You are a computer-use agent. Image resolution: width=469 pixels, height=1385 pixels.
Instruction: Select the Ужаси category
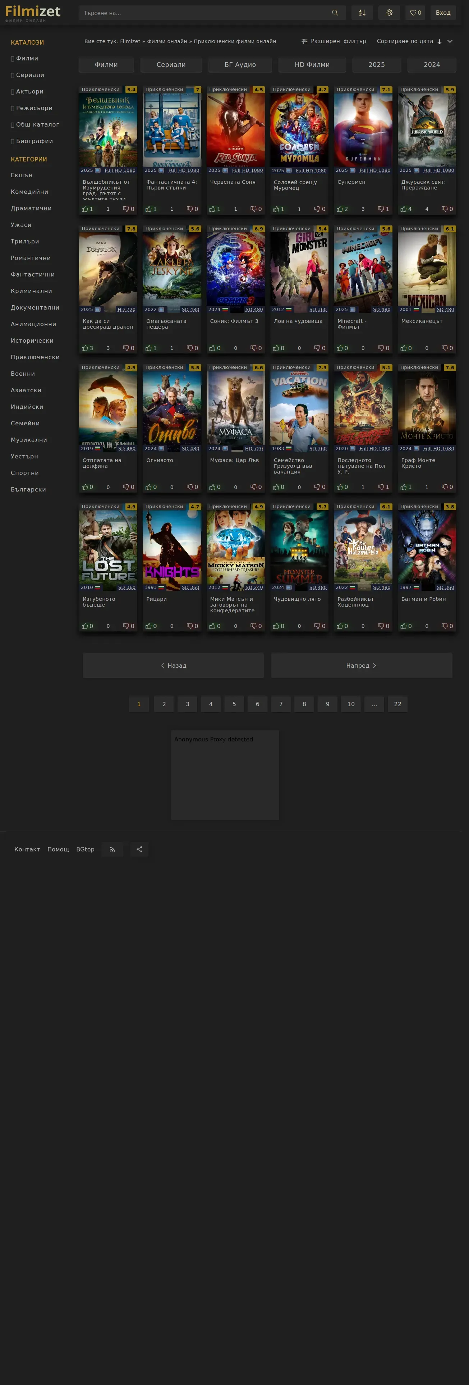tap(21, 225)
